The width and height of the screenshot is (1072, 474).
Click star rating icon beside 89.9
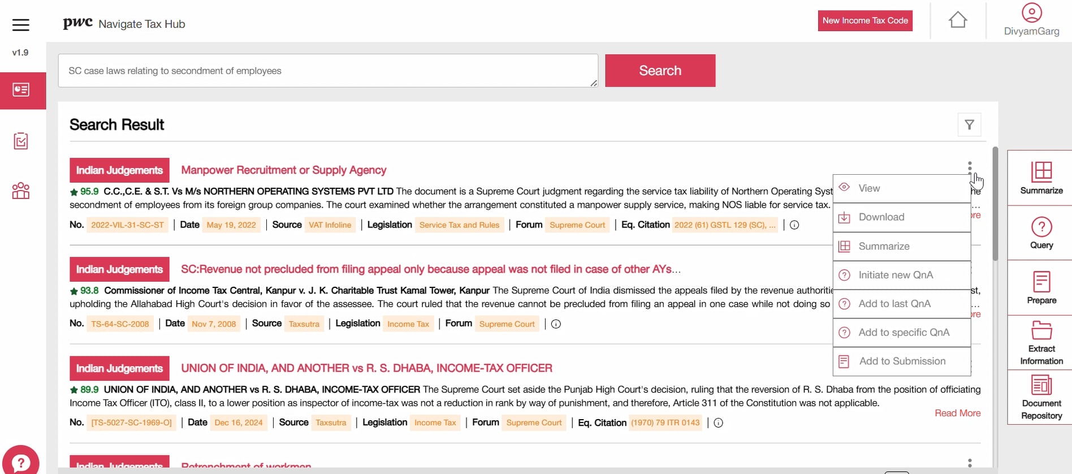[74, 390]
